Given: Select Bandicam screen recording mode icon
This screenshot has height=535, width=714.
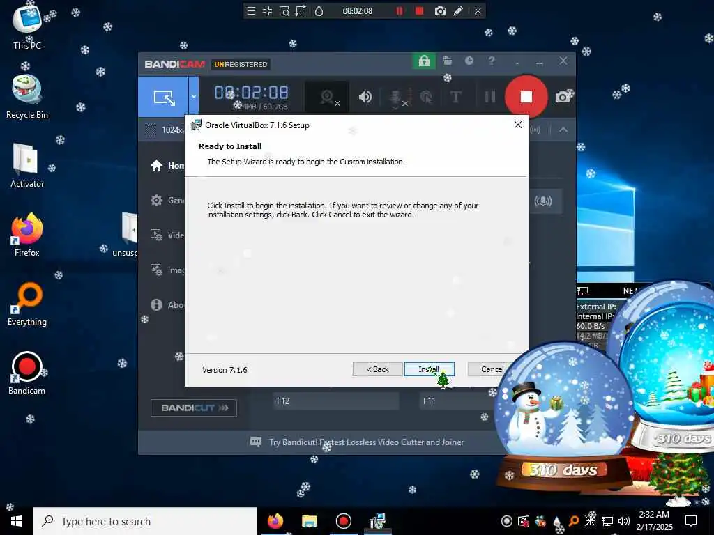Looking at the screenshot, I should [x=163, y=96].
